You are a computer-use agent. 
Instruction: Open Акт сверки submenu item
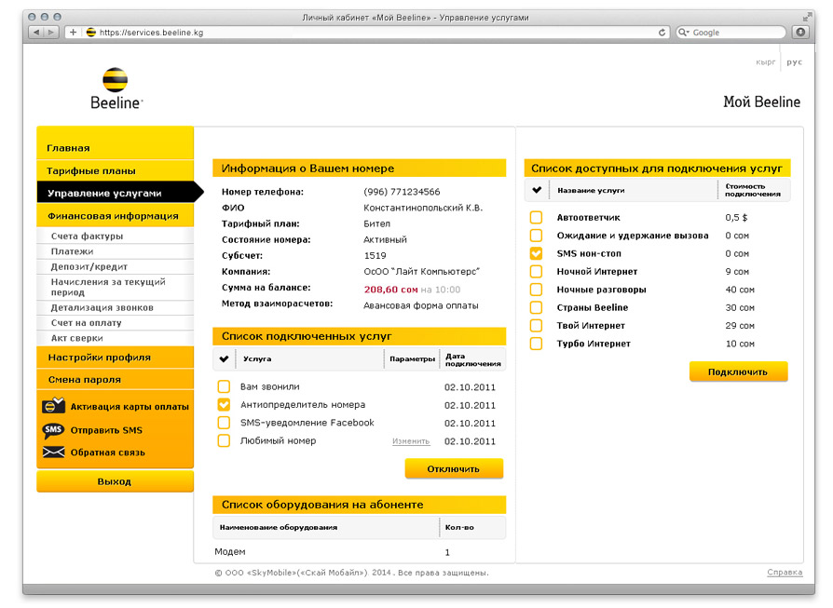[x=116, y=338]
